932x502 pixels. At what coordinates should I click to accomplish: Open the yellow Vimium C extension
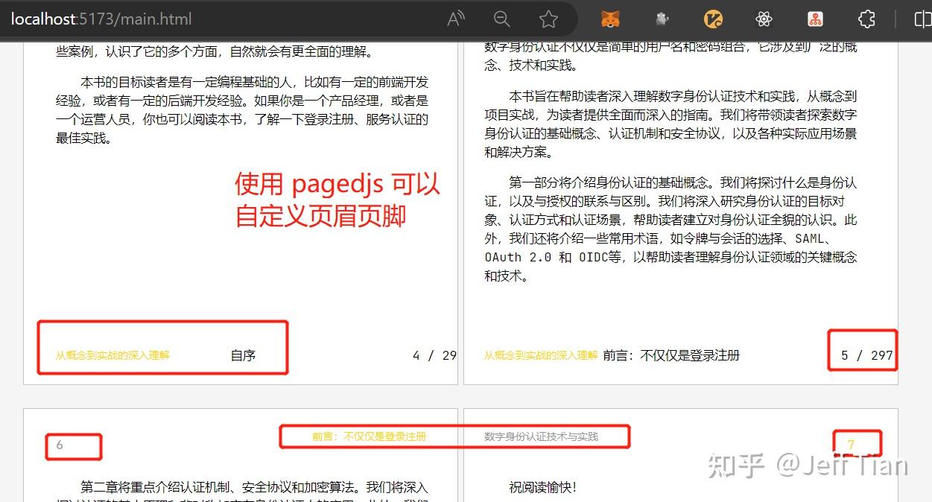click(x=713, y=19)
